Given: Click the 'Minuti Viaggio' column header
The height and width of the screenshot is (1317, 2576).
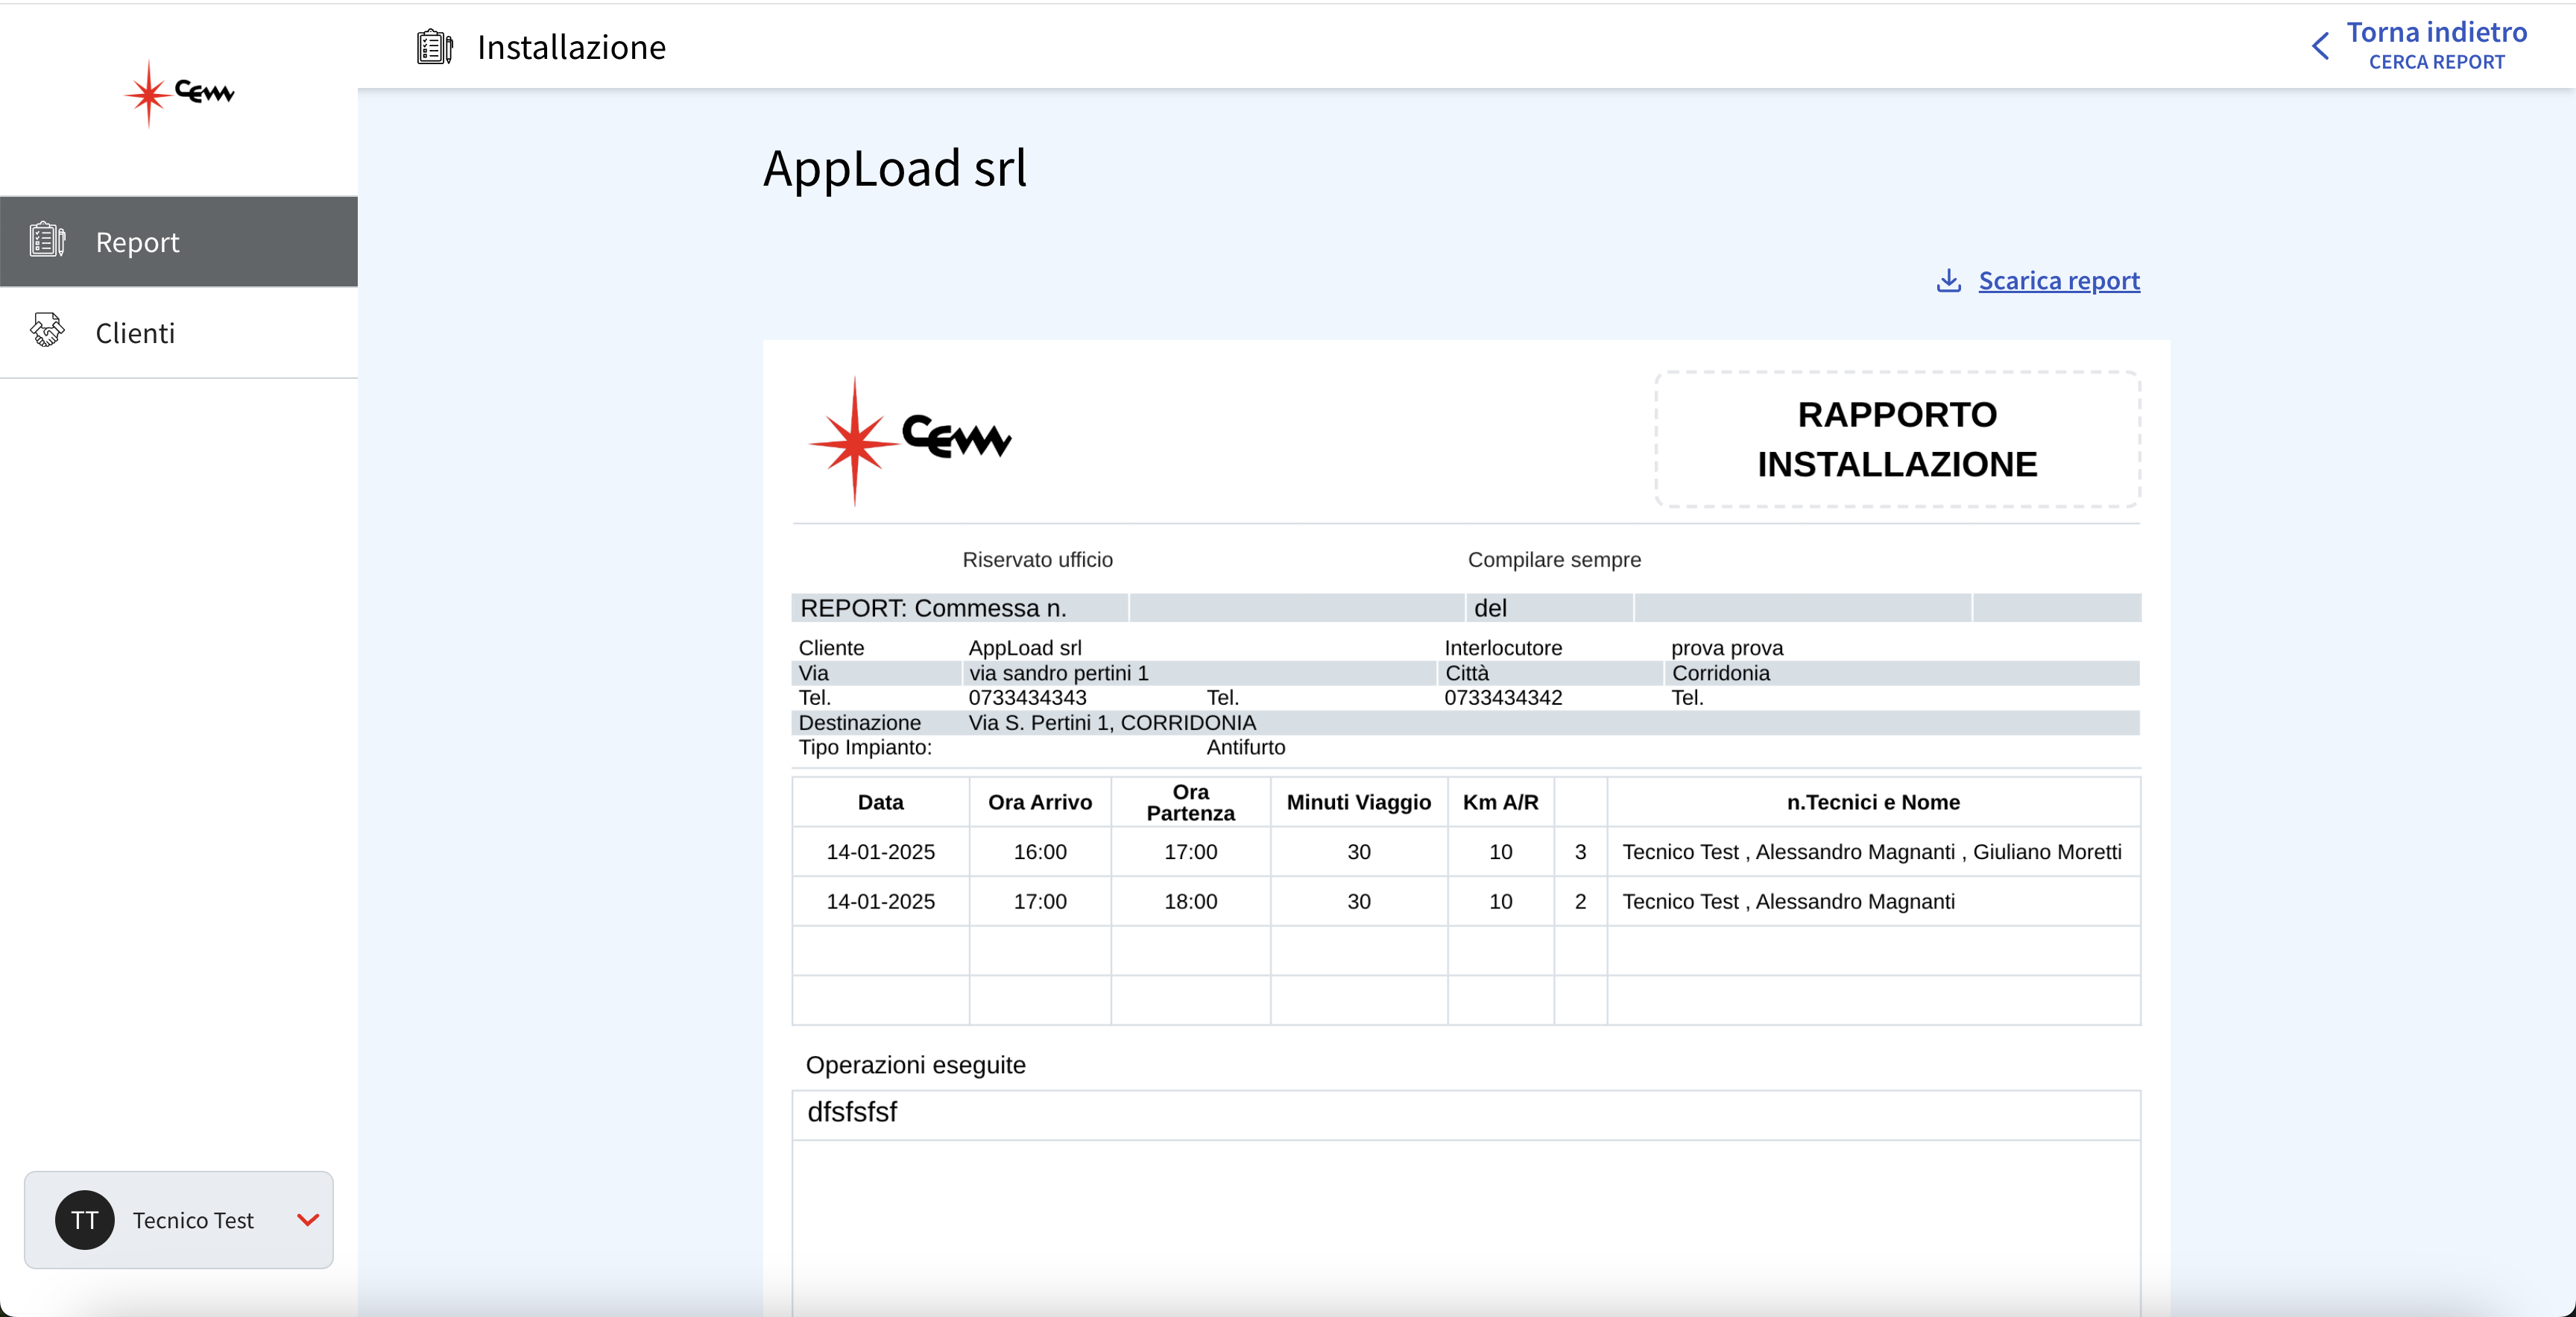Looking at the screenshot, I should [x=1358, y=802].
